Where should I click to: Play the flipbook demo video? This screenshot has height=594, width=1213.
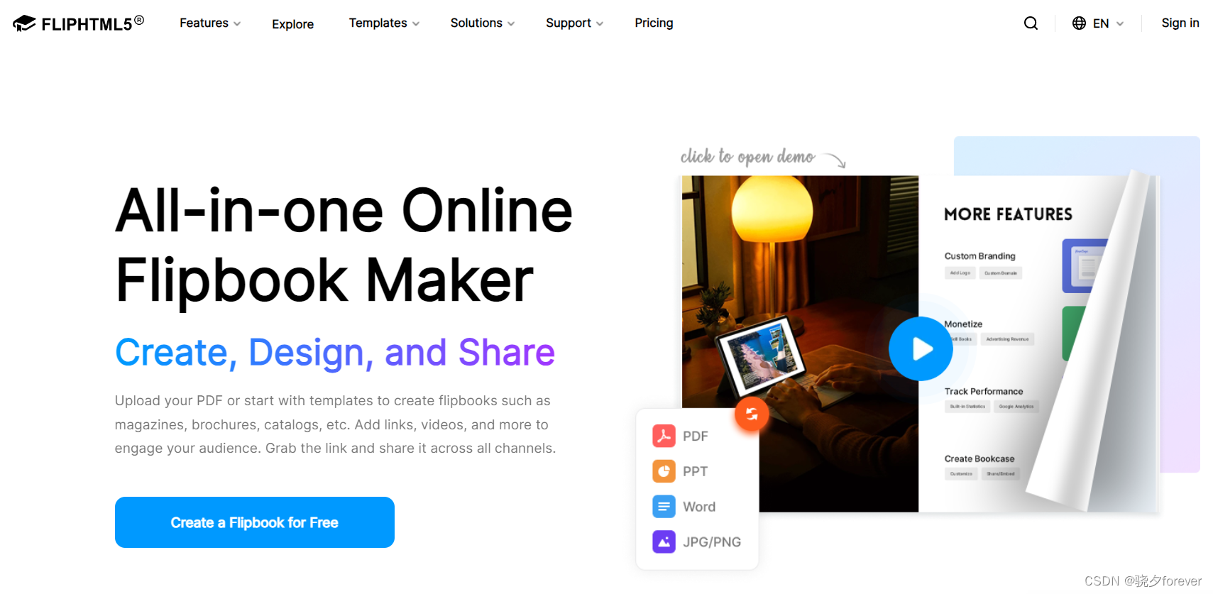tap(921, 348)
